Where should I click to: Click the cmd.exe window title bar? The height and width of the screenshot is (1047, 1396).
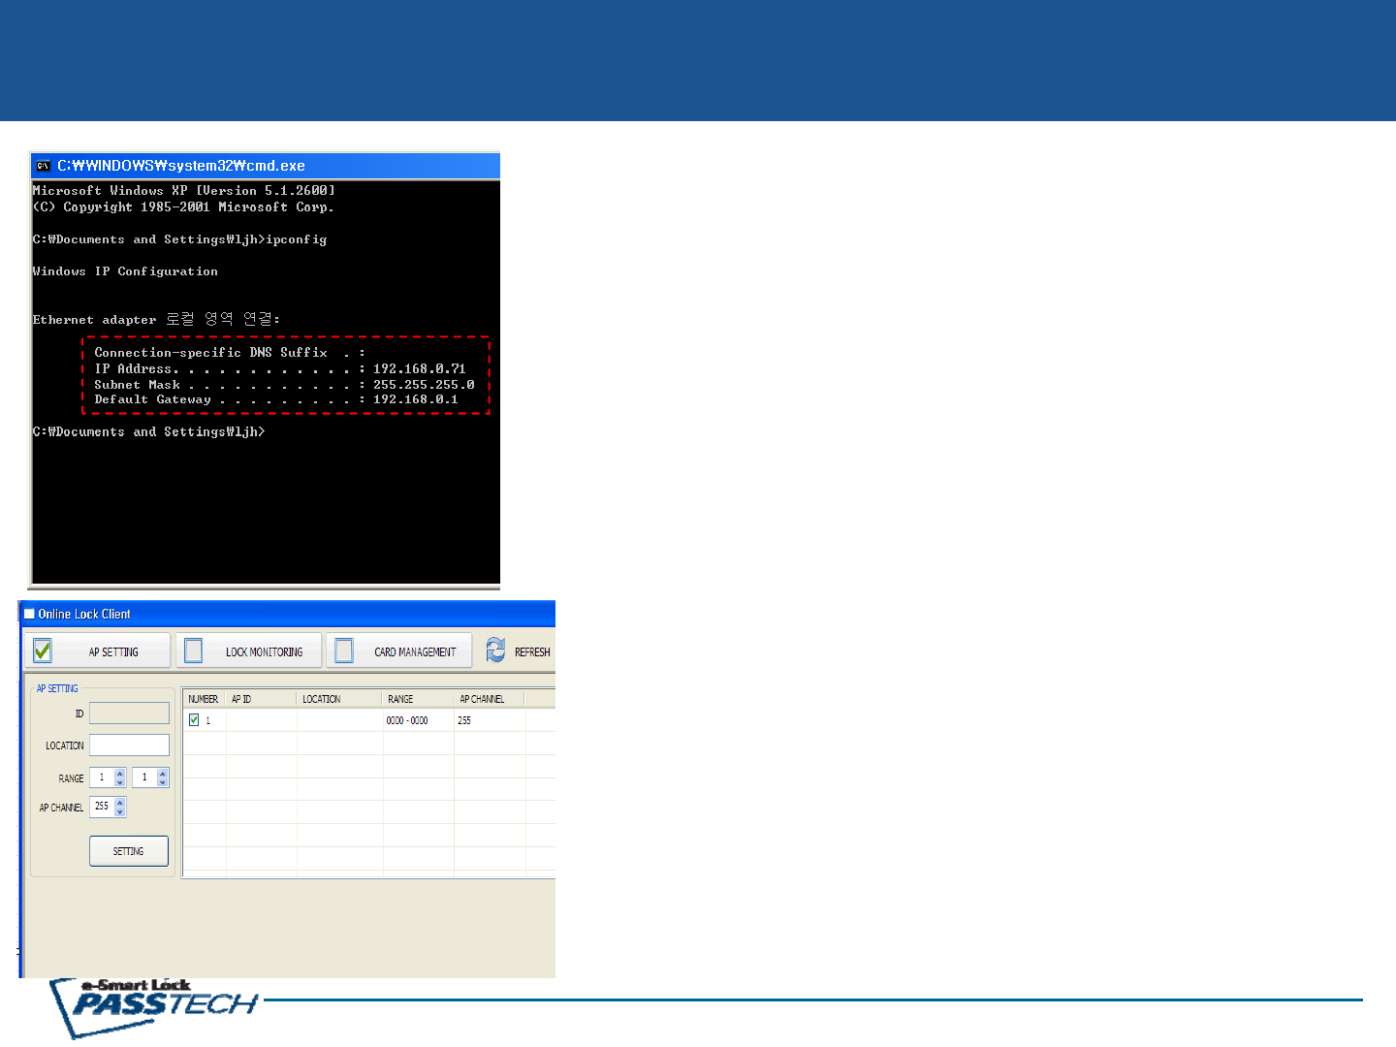(x=266, y=166)
